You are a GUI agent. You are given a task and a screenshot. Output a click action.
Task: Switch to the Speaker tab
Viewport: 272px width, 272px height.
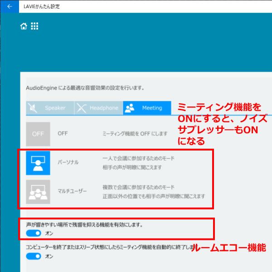tap(50, 108)
